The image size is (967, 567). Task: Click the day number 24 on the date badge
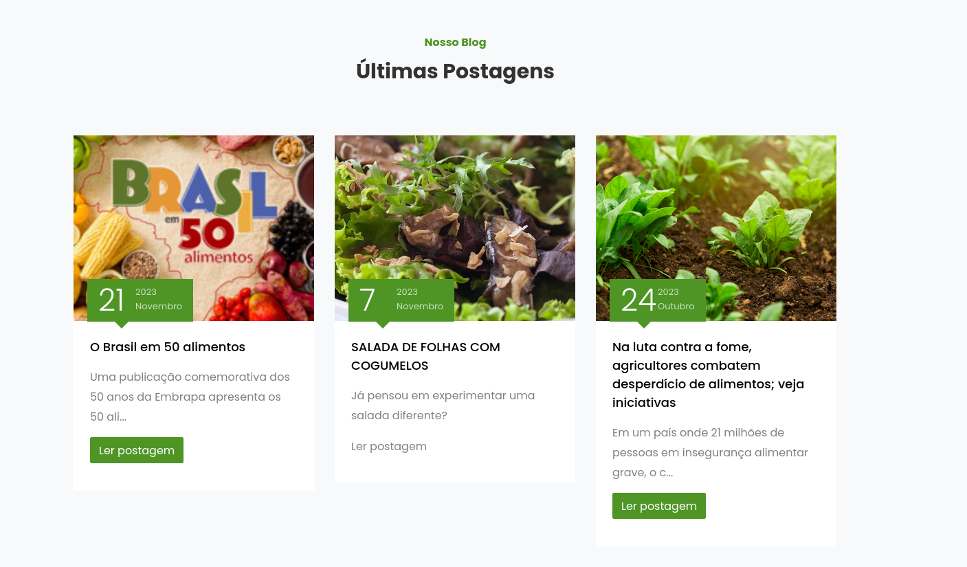pyautogui.click(x=638, y=300)
